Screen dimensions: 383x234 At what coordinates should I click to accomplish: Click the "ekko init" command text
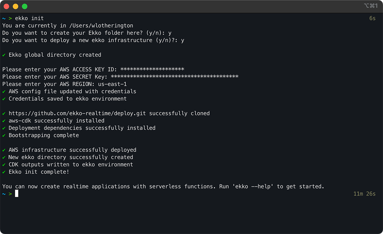[x=29, y=18]
